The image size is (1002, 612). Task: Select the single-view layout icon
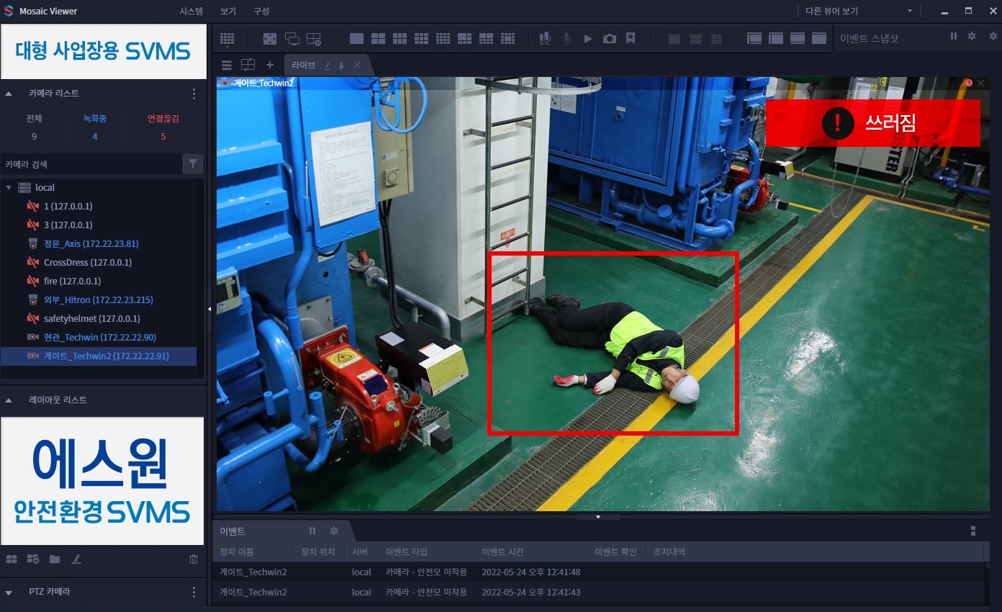point(356,39)
